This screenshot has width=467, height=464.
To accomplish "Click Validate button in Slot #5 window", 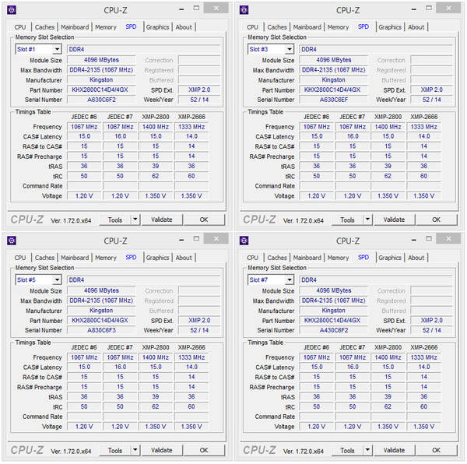I will coord(162,450).
